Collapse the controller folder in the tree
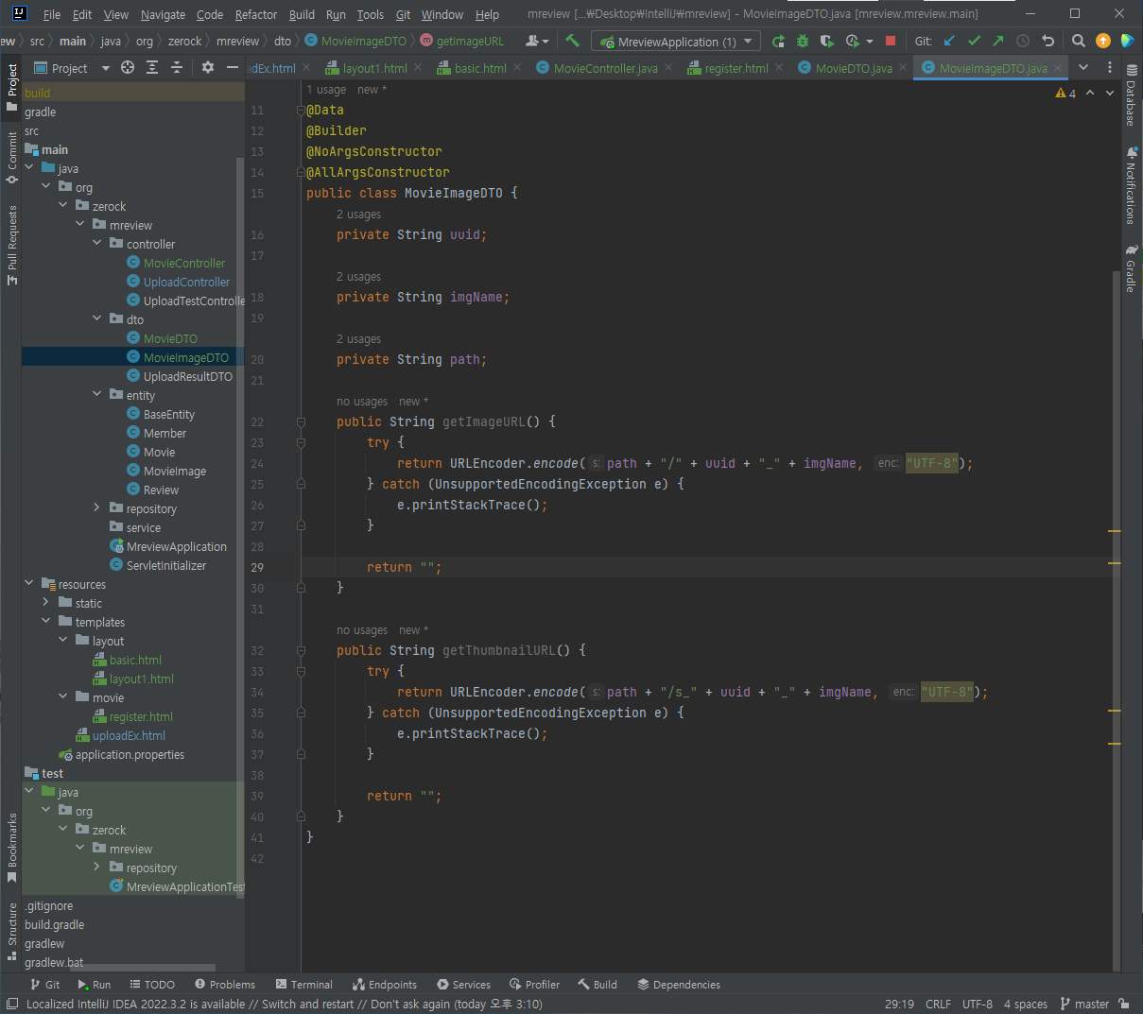Viewport: 1143px width, 1014px height. [x=97, y=243]
